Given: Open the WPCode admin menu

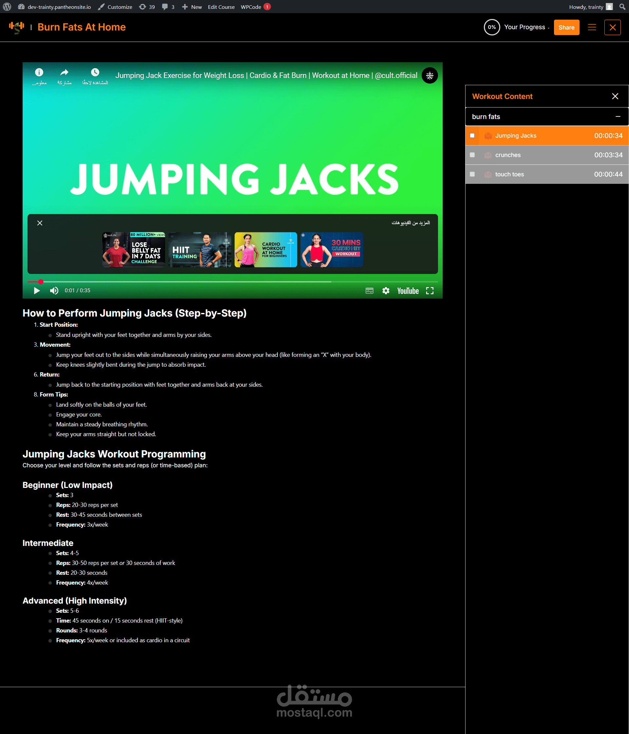Looking at the screenshot, I should click(x=251, y=7).
